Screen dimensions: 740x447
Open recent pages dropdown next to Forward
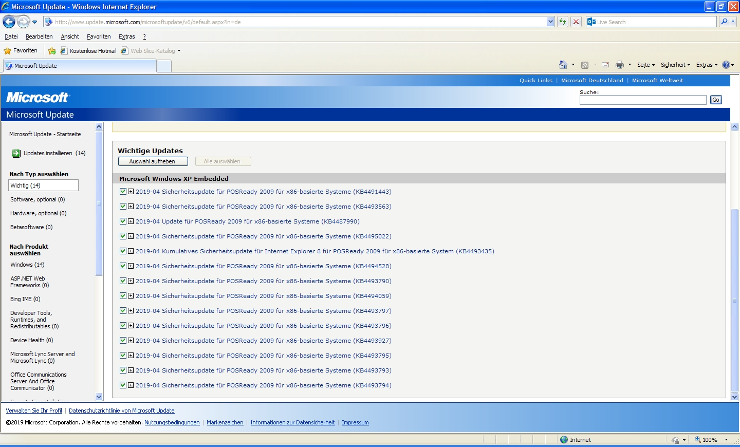(34, 22)
